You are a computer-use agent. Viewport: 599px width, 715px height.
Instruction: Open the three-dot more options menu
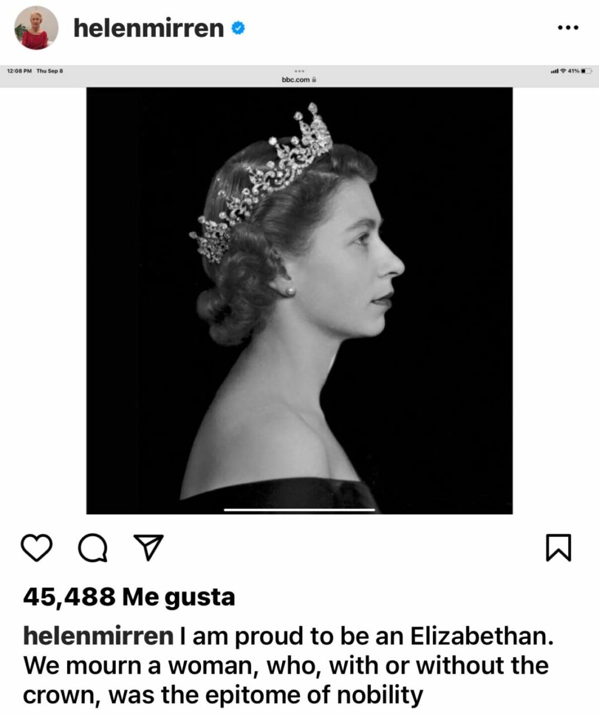(x=568, y=28)
